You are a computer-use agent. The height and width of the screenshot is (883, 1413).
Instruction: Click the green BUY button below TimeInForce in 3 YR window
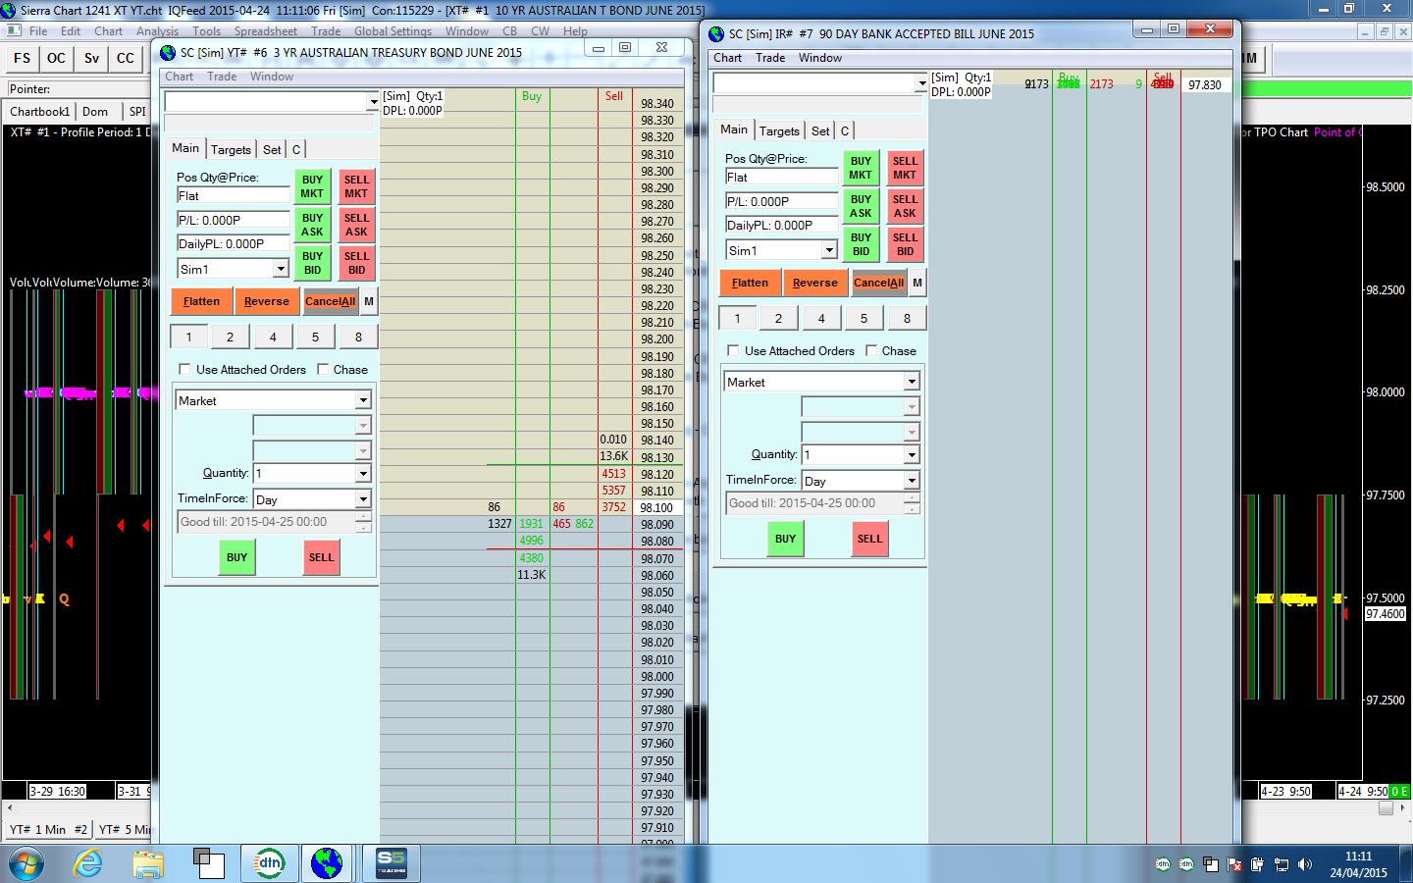tap(237, 557)
